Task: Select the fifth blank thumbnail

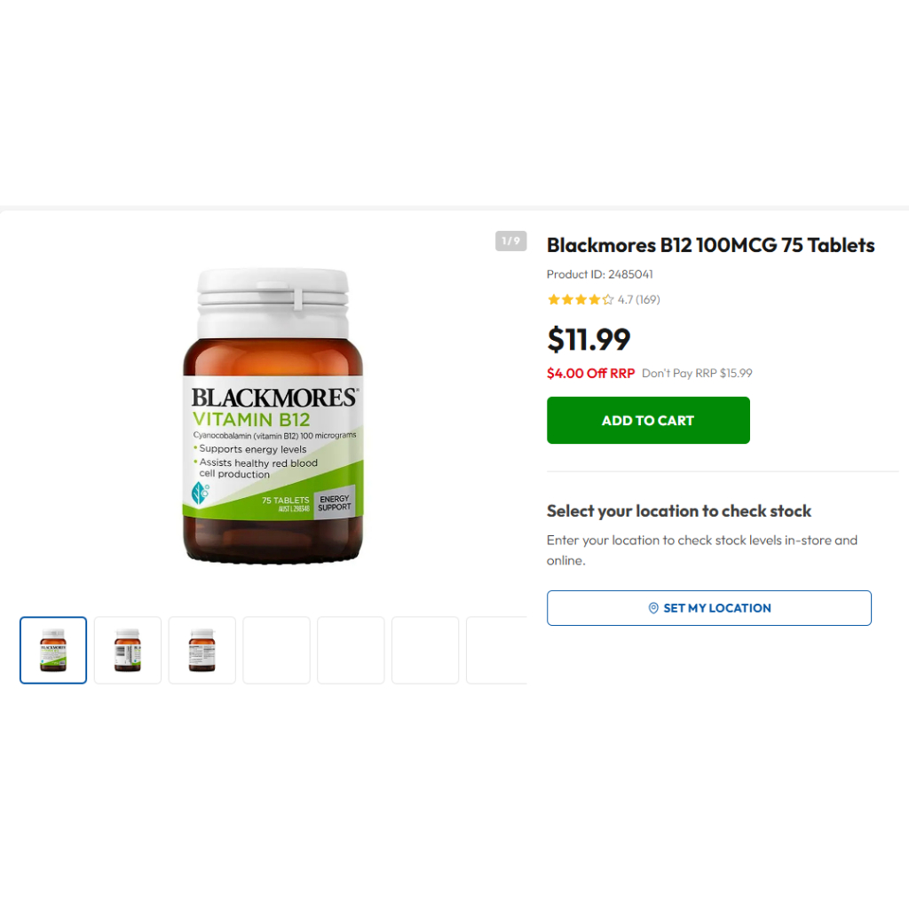Action: pos(351,650)
